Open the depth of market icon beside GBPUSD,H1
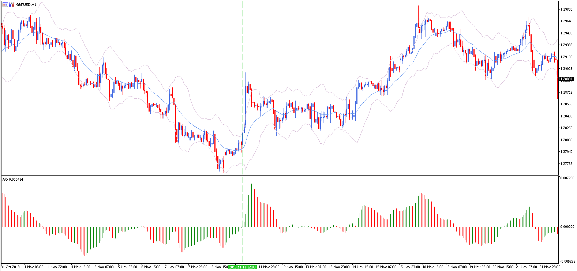 (x=5, y=5)
